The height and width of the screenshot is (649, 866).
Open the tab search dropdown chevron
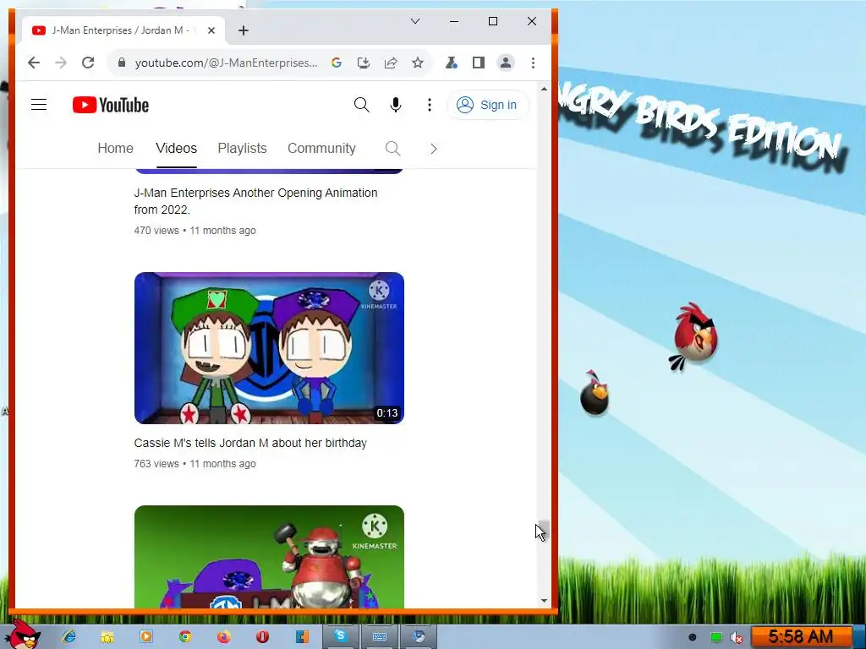[415, 21]
